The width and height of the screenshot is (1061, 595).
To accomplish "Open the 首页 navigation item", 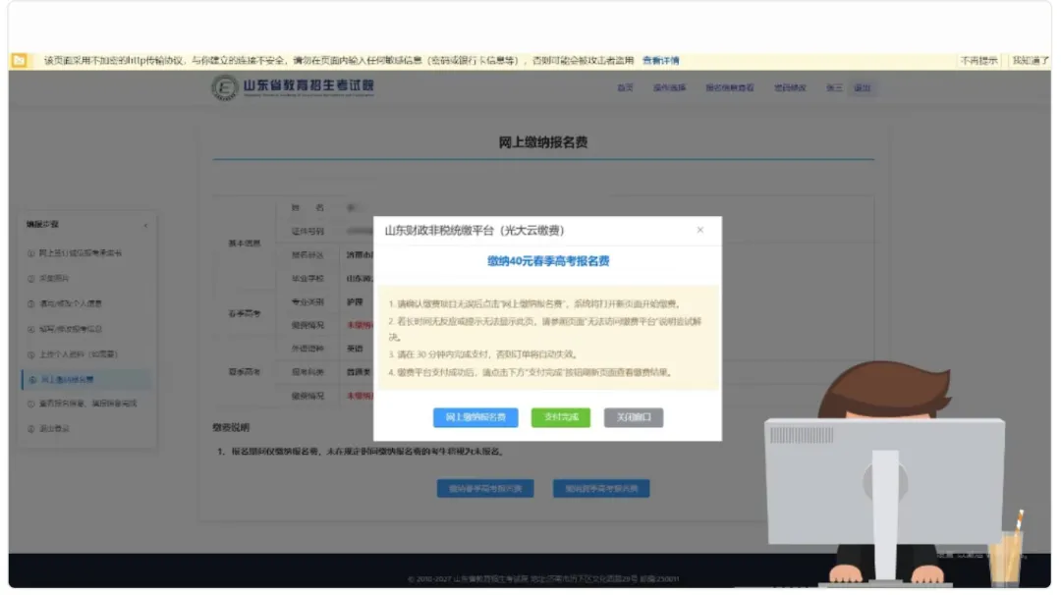I will 625,88.
